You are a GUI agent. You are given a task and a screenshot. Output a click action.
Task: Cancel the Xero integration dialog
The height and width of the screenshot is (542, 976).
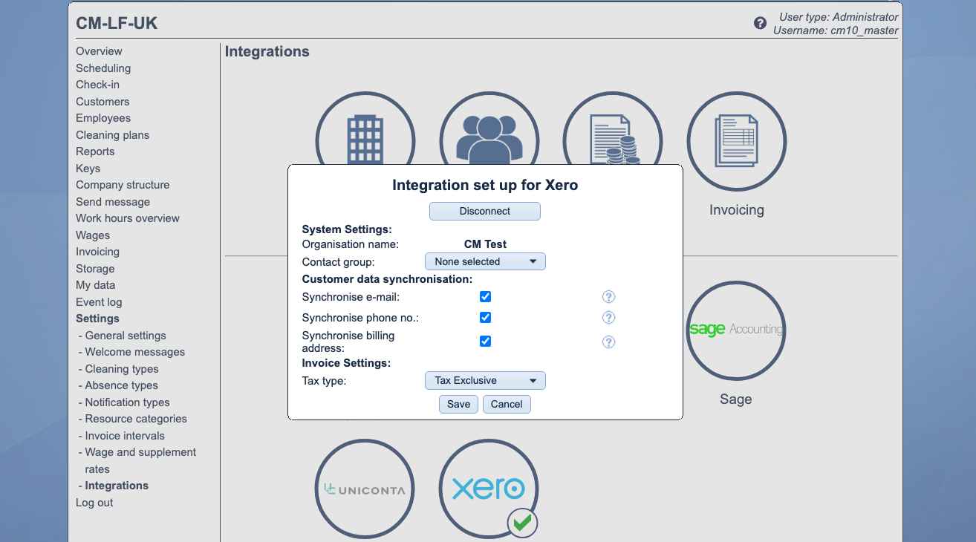pyautogui.click(x=507, y=404)
